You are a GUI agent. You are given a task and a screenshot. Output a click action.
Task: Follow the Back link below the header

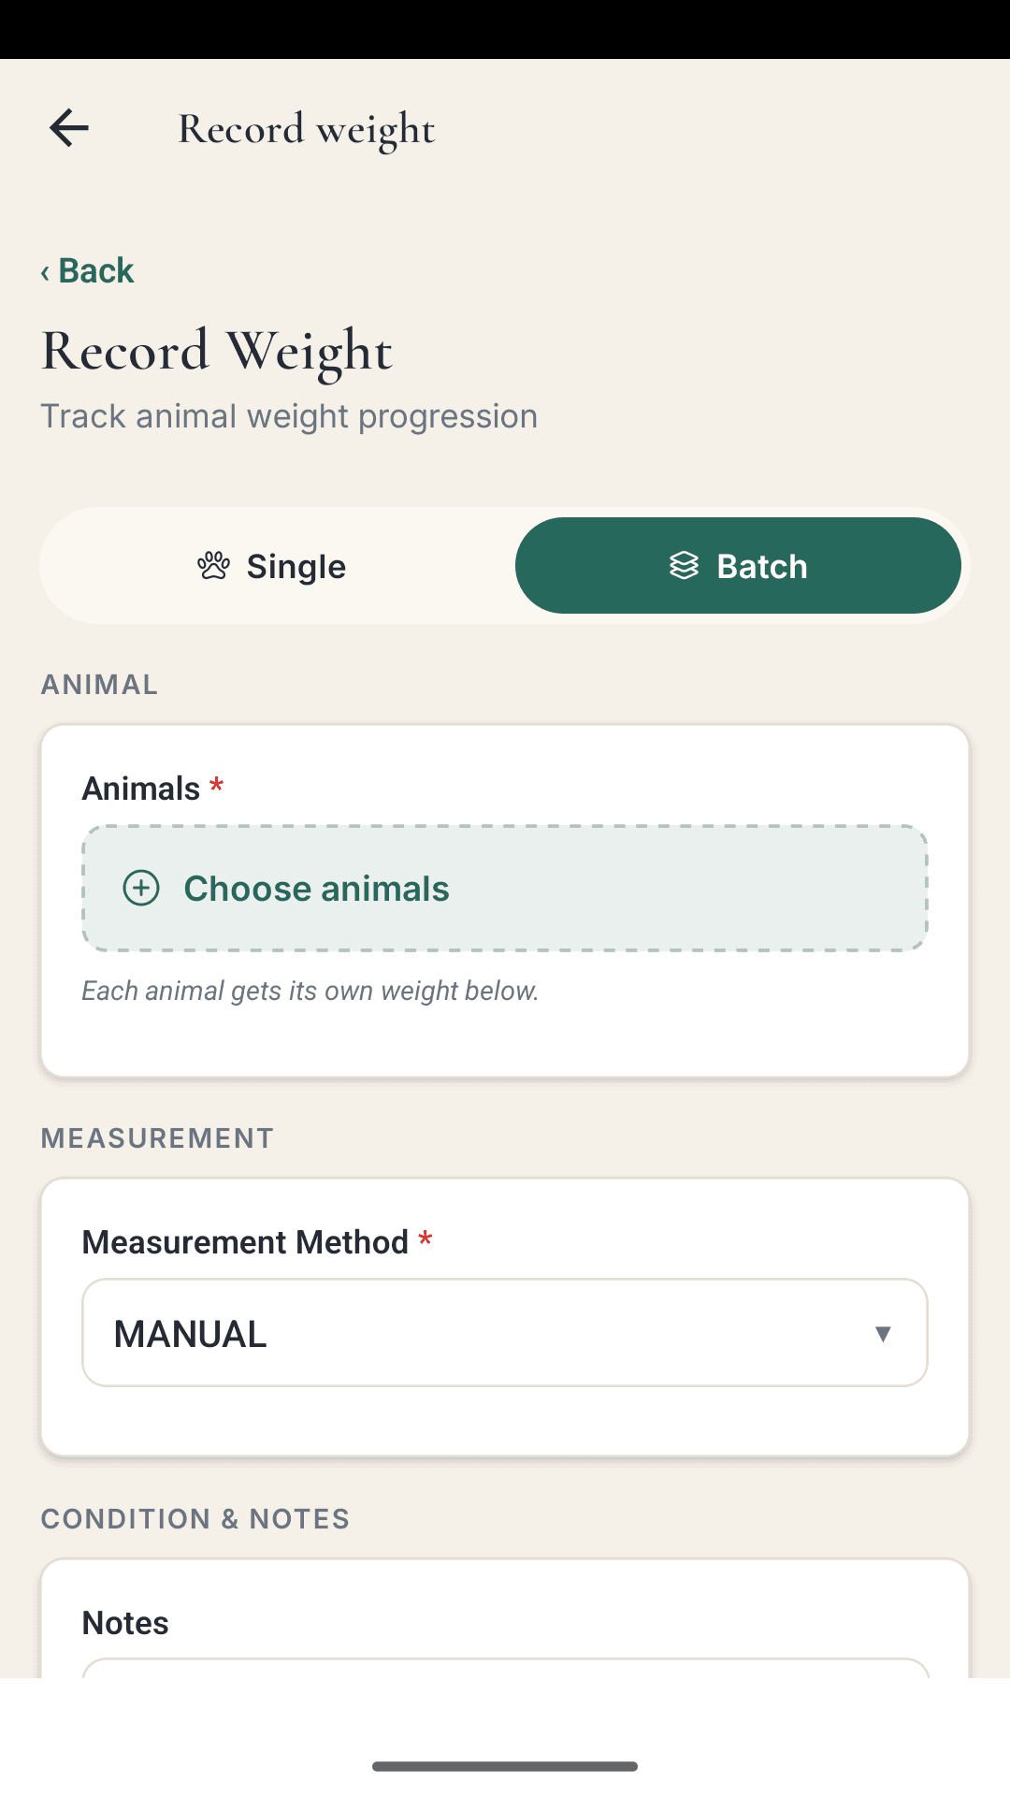(87, 271)
